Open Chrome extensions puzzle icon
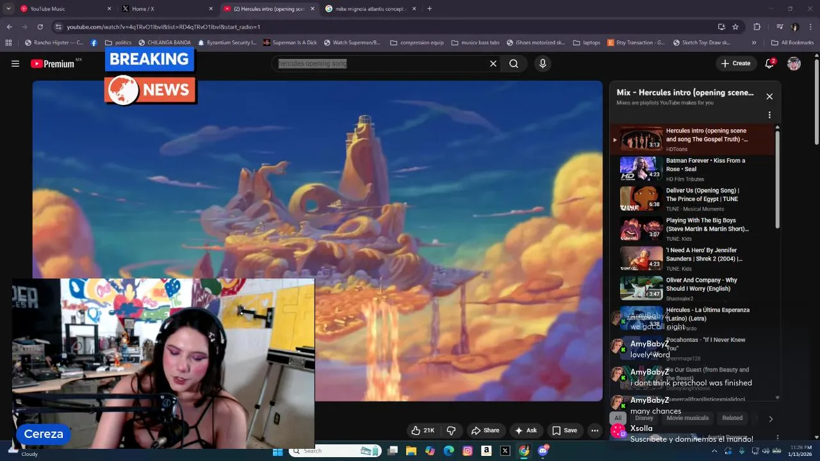820x461 pixels. 757,27
